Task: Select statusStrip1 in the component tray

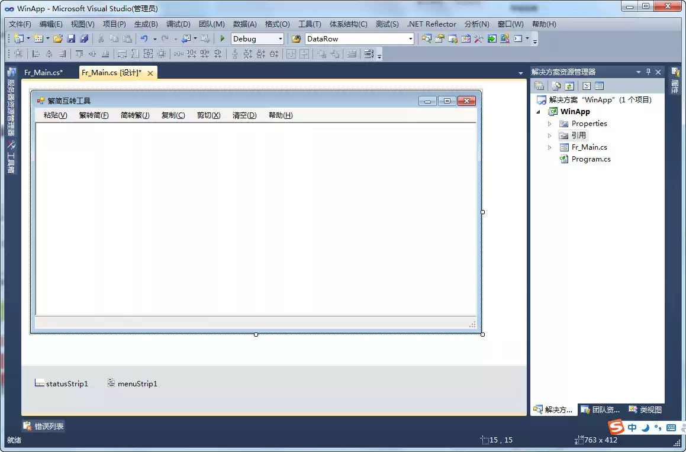Action: click(x=61, y=383)
